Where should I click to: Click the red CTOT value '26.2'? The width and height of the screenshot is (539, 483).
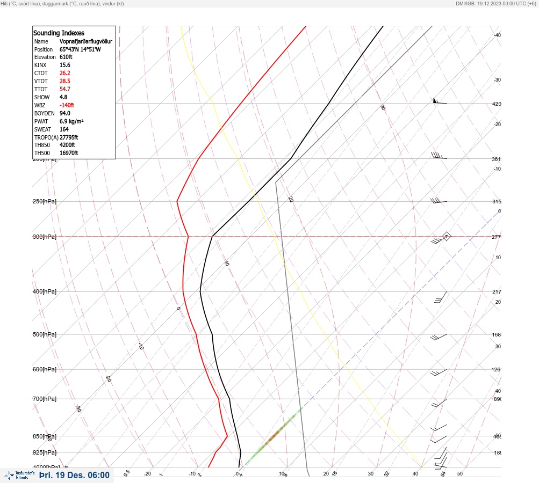65,73
